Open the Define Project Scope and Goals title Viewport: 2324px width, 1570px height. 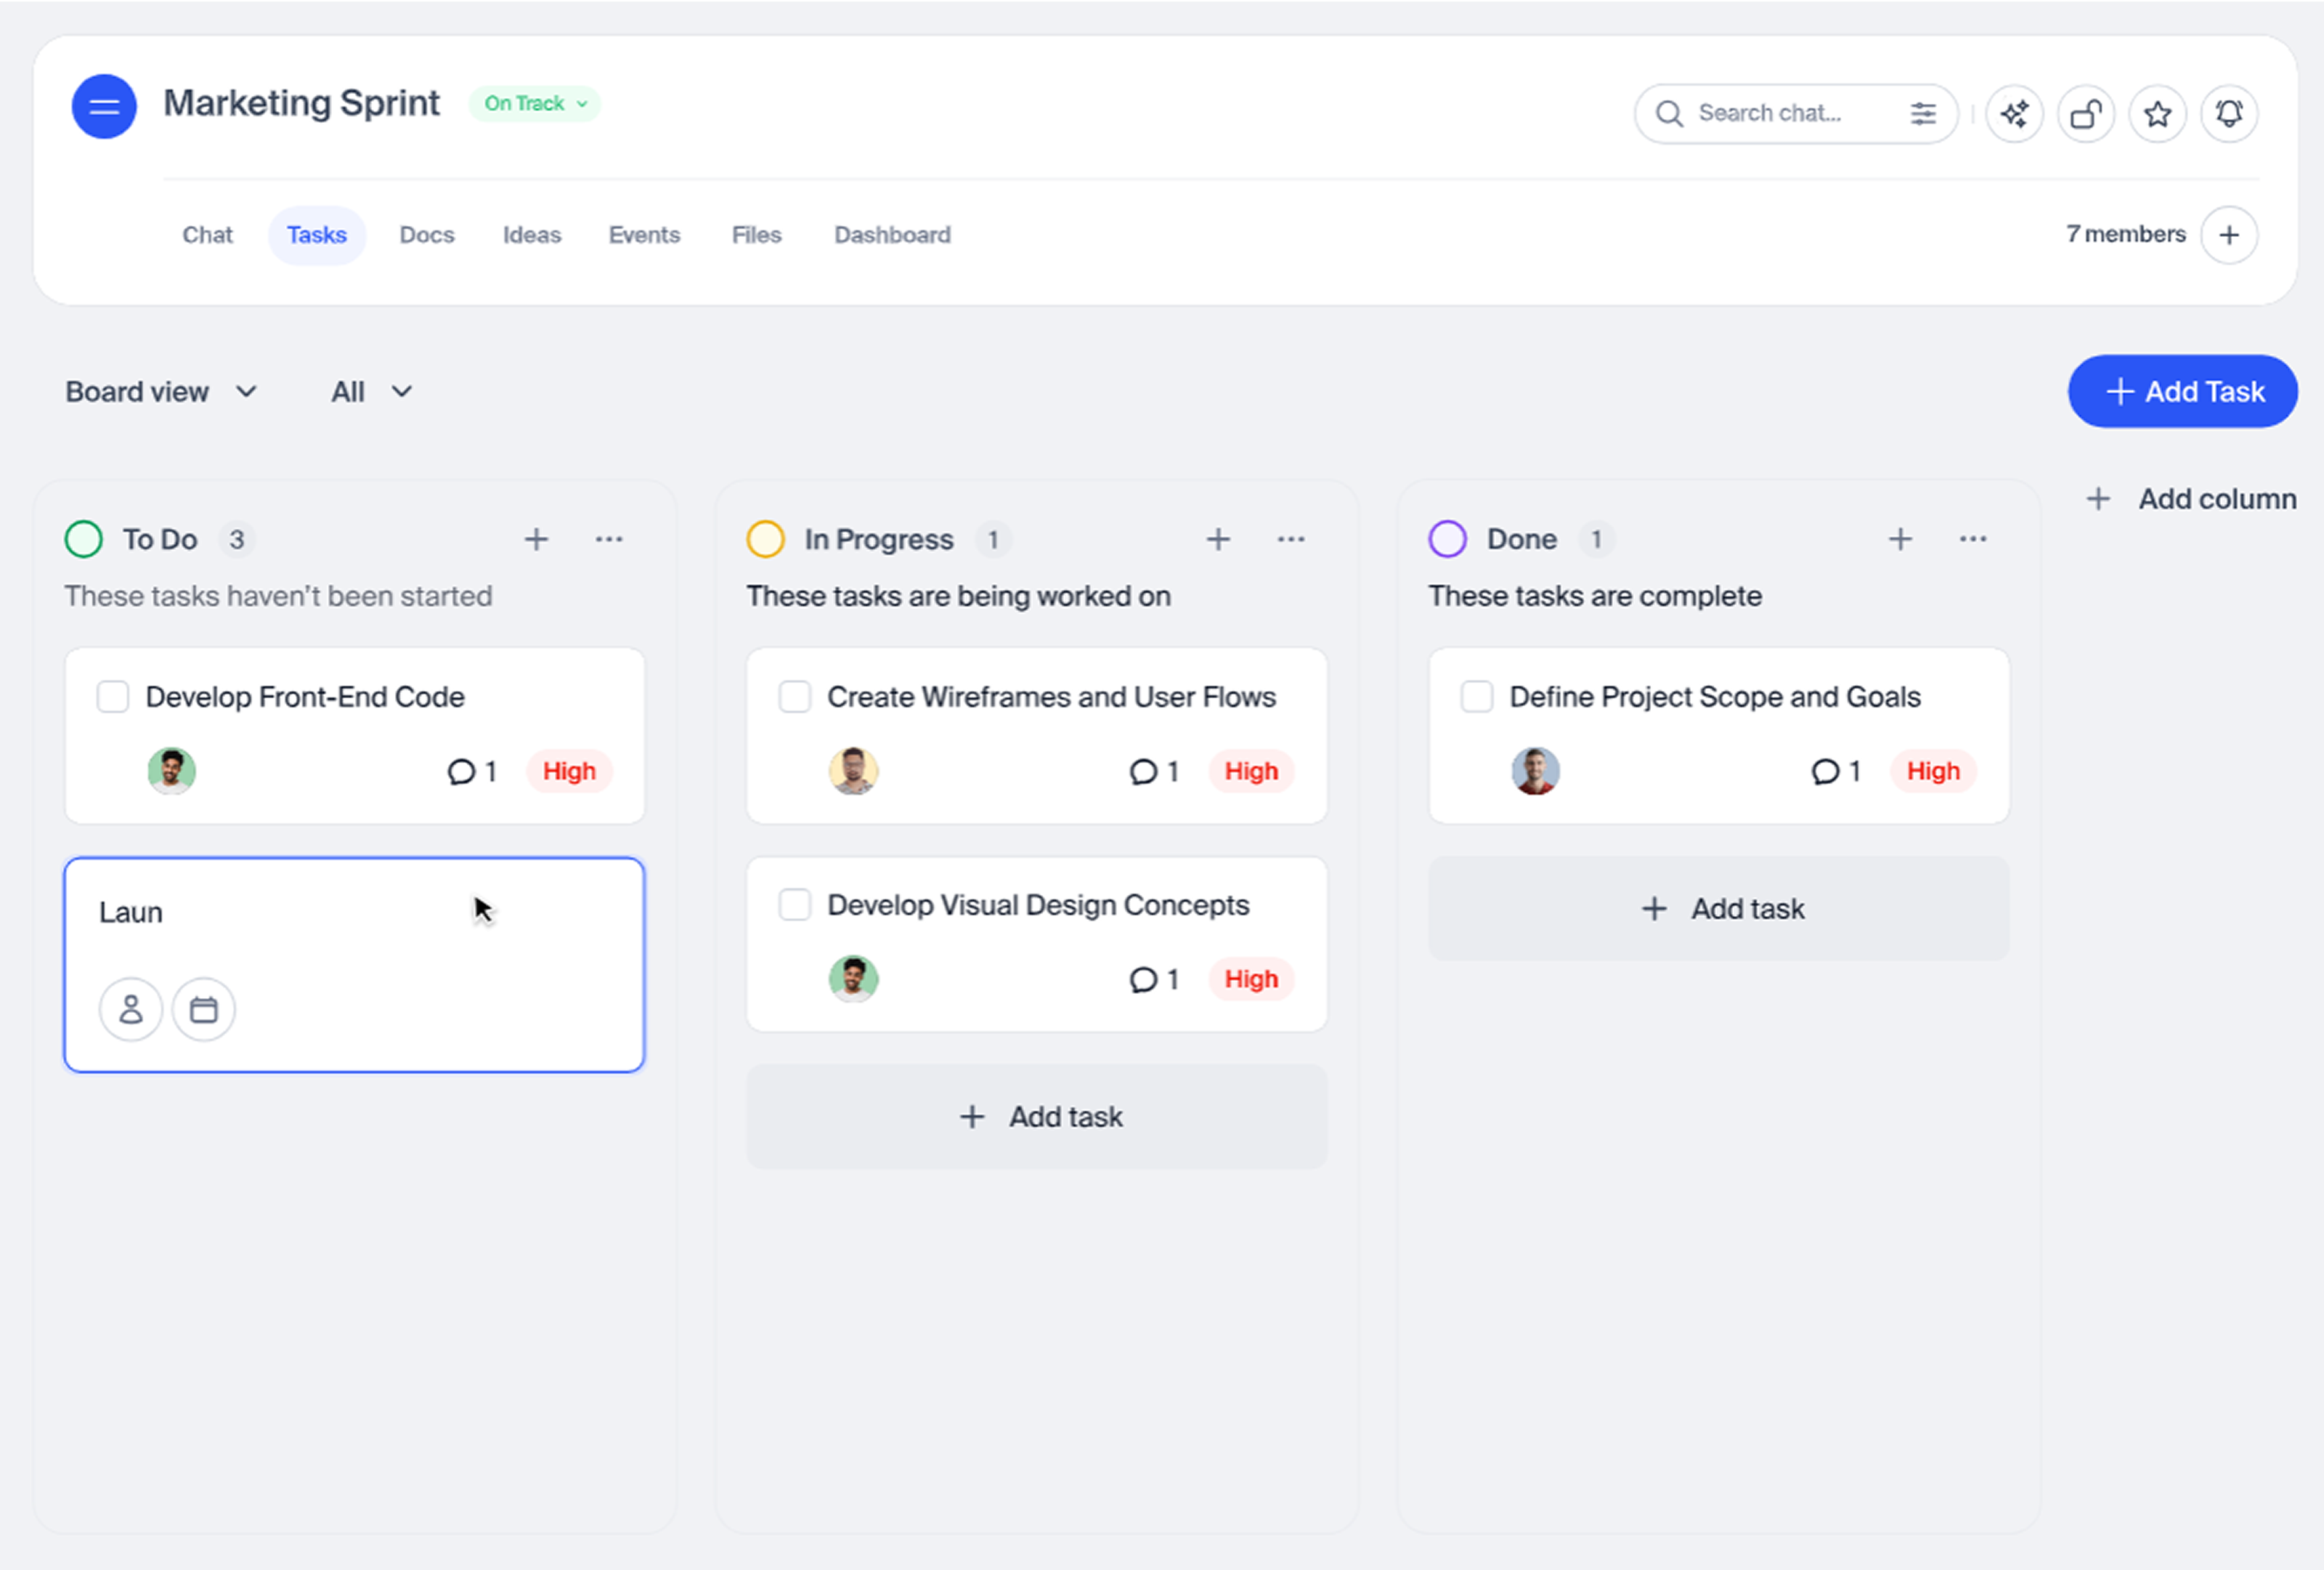click(1715, 697)
